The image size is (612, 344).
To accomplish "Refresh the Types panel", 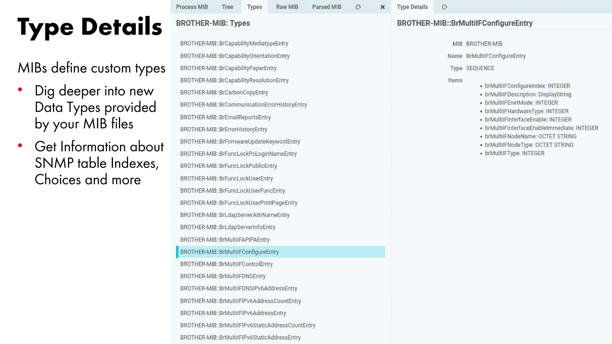I will [x=358, y=7].
